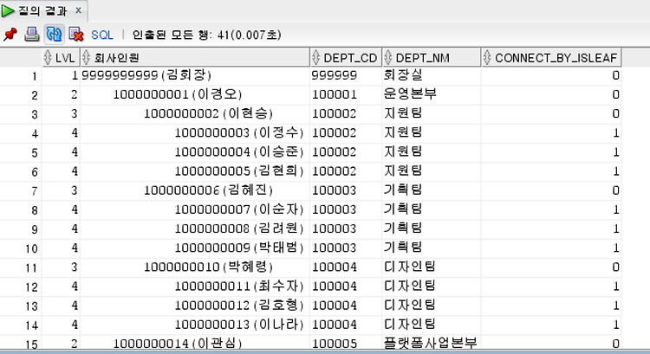The height and width of the screenshot is (354, 650).
Task: Select cell 9999999999 (김회장)
Action: pyautogui.click(x=195, y=75)
